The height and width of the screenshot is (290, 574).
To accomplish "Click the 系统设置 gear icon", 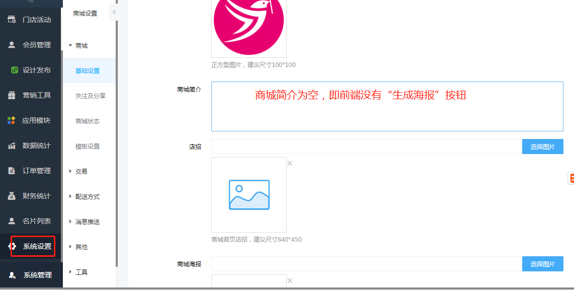I will [x=12, y=246].
